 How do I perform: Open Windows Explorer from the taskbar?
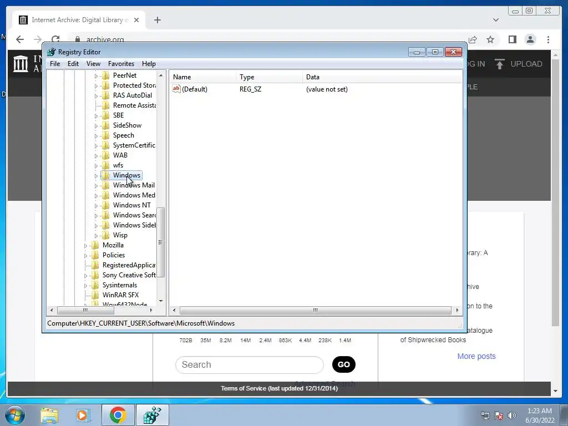pos(49,415)
